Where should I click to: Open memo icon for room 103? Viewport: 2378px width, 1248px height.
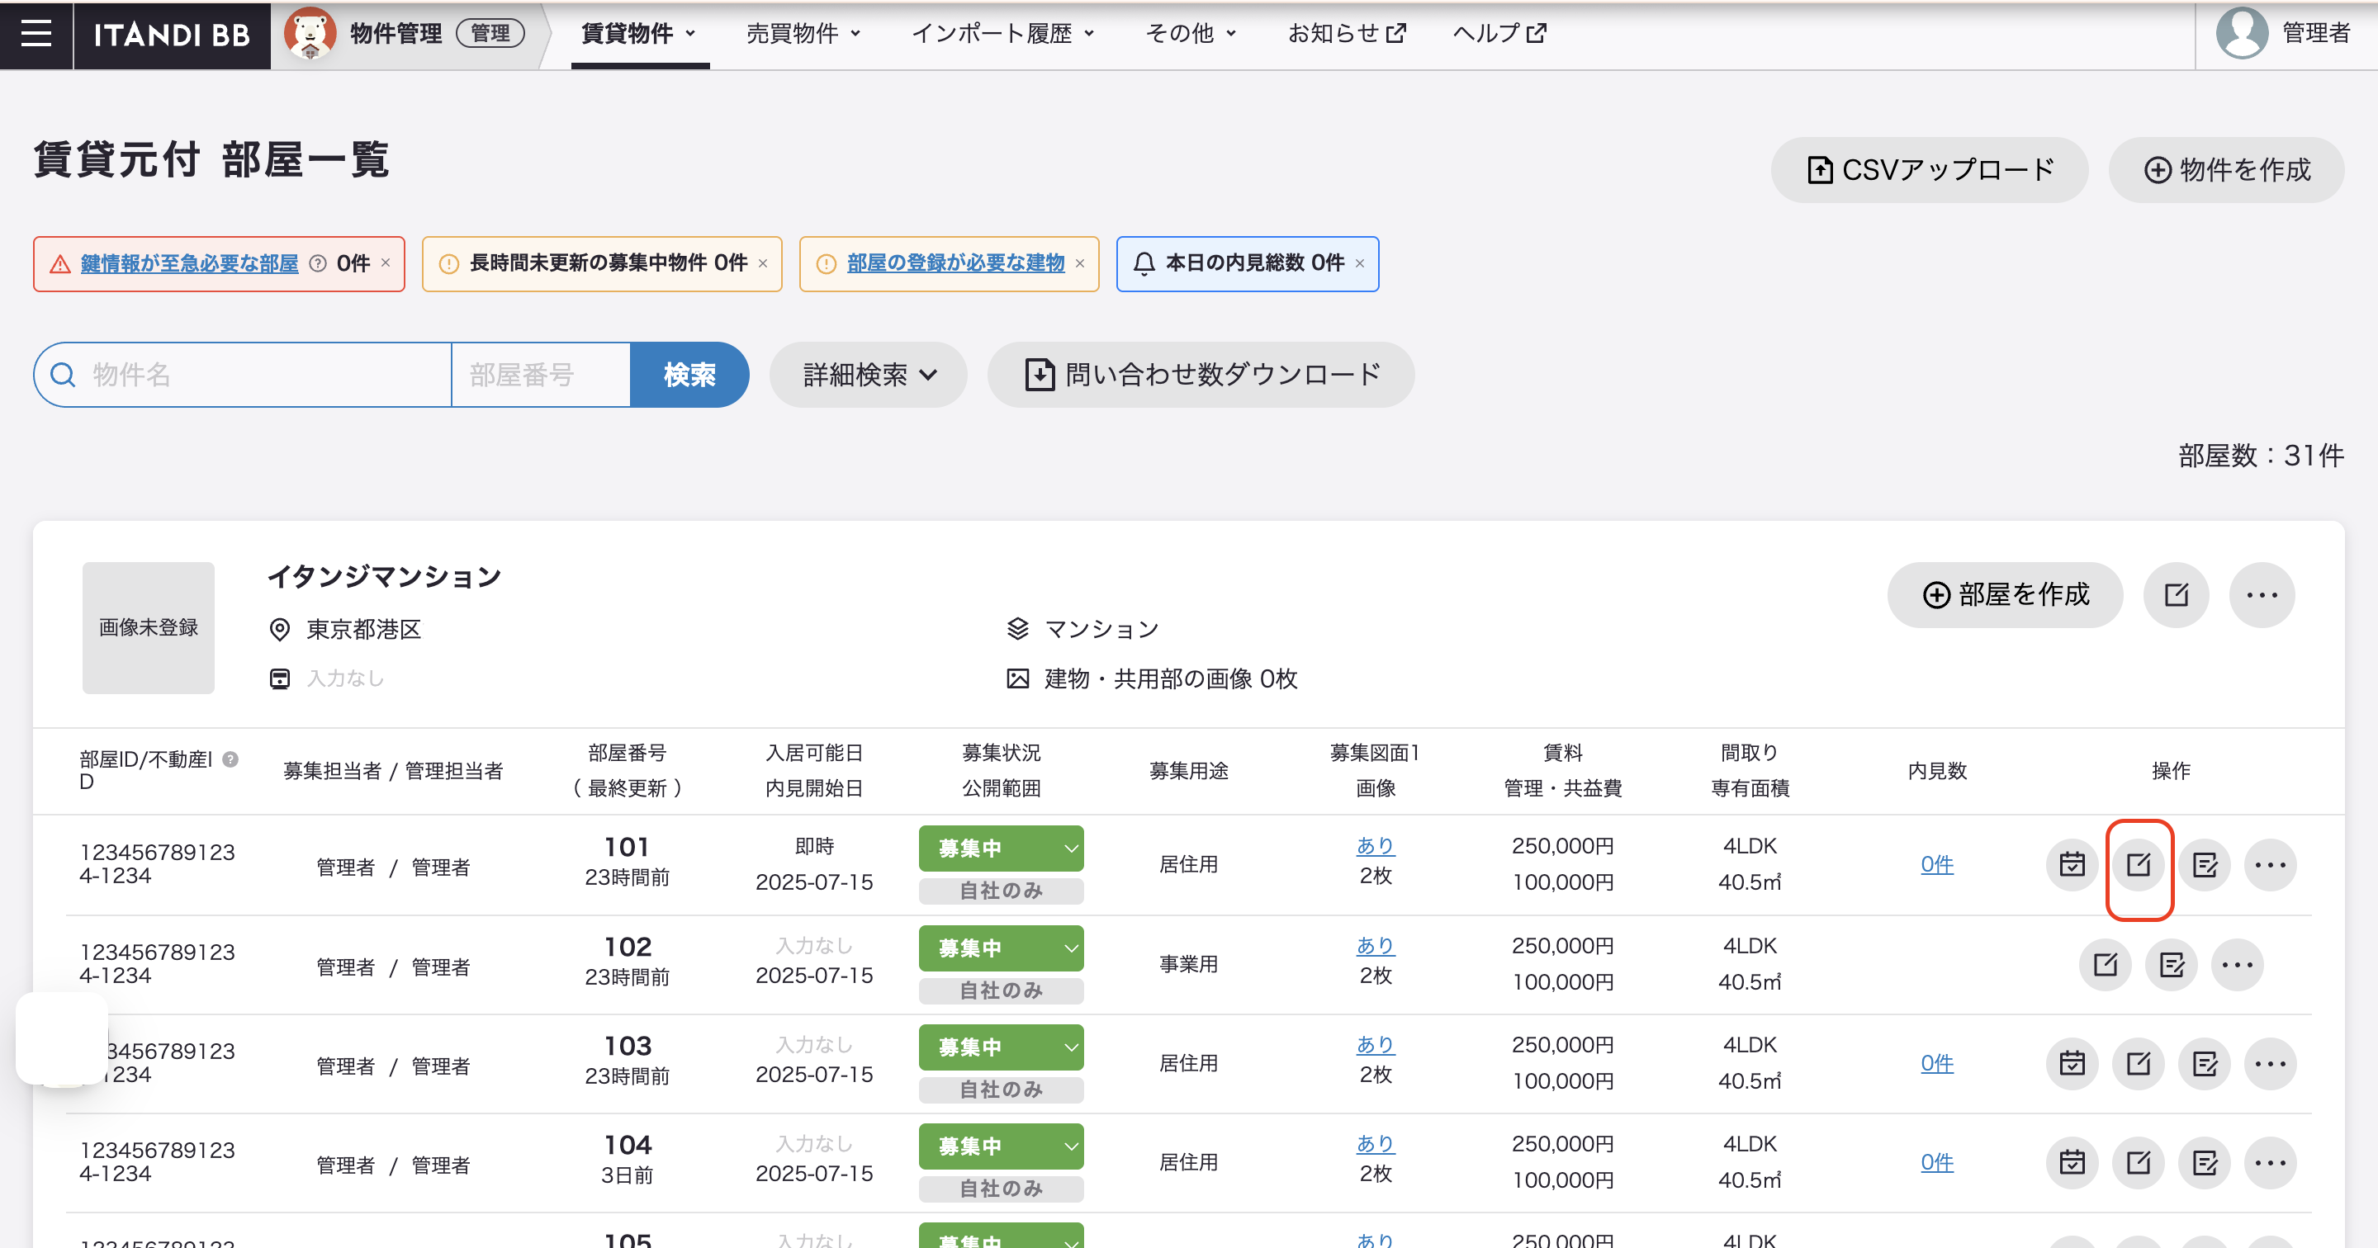(2205, 1063)
